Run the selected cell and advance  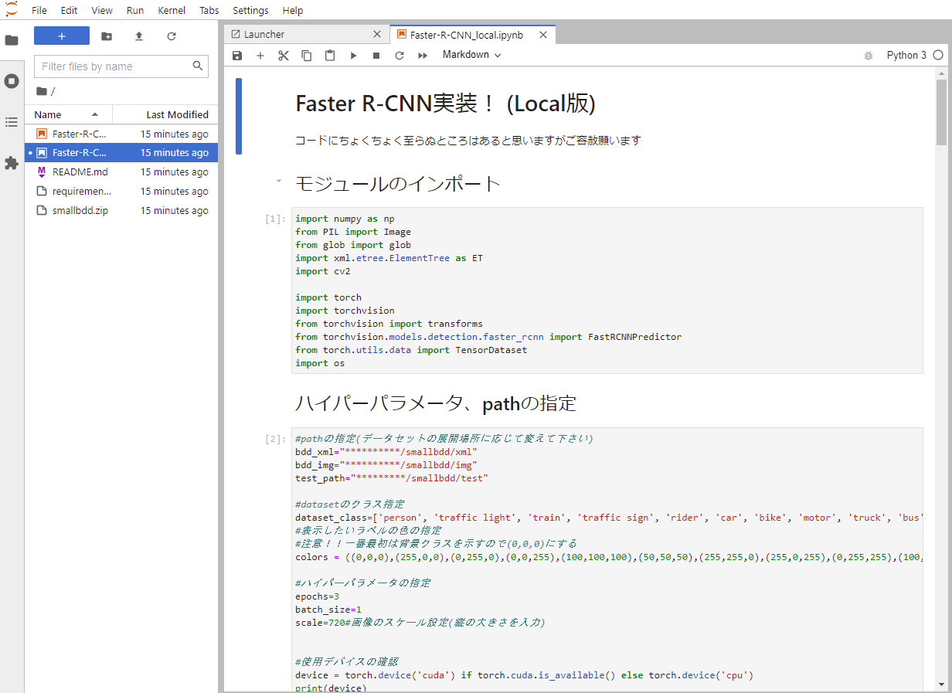pos(353,56)
